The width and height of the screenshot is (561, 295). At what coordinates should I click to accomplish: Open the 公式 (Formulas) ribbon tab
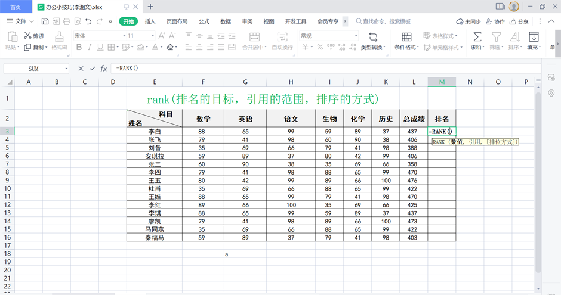point(204,21)
